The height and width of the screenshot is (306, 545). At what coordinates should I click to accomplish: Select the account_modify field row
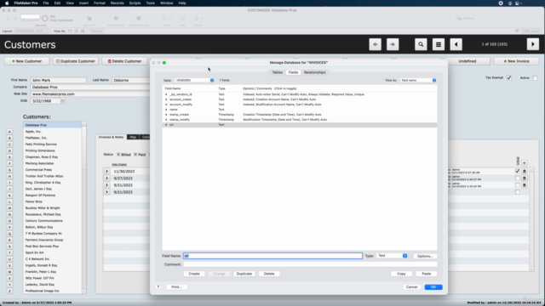point(300,105)
